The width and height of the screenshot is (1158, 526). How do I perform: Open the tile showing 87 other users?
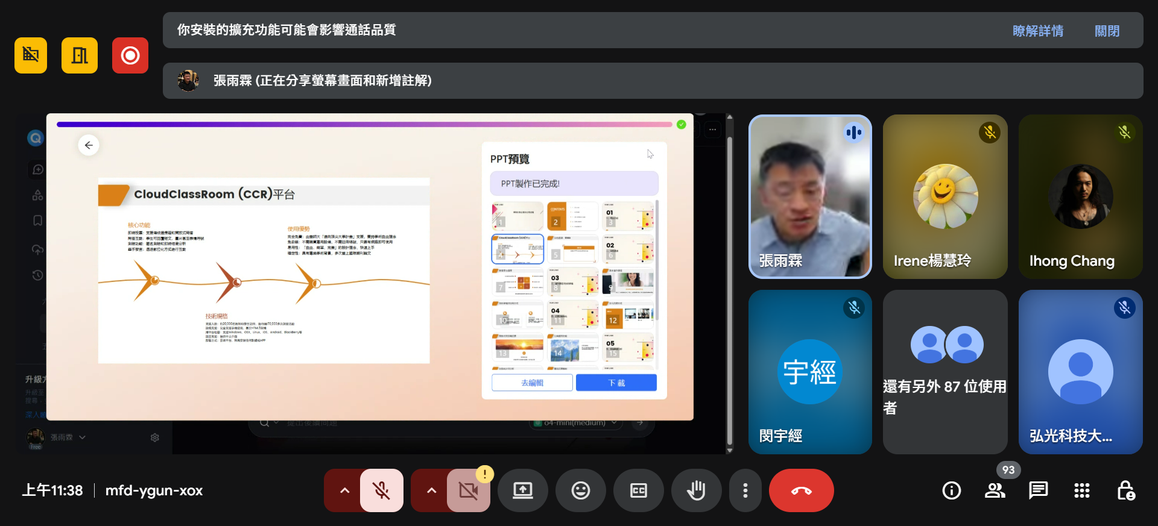[945, 372]
